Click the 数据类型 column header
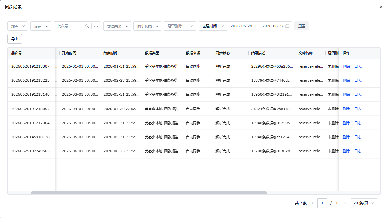The height and width of the screenshot is (218, 388). coord(152,53)
